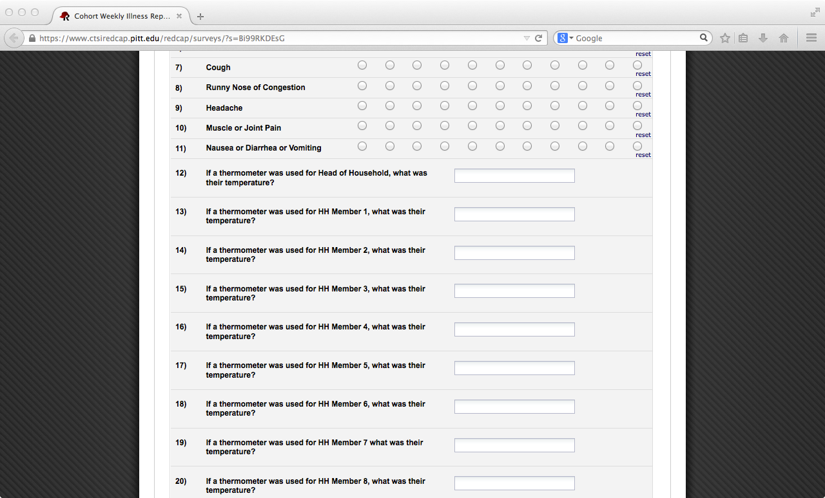This screenshot has width=825, height=498.
Task: Focus the HH Member 3 temperature input
Action: point(514,291)
